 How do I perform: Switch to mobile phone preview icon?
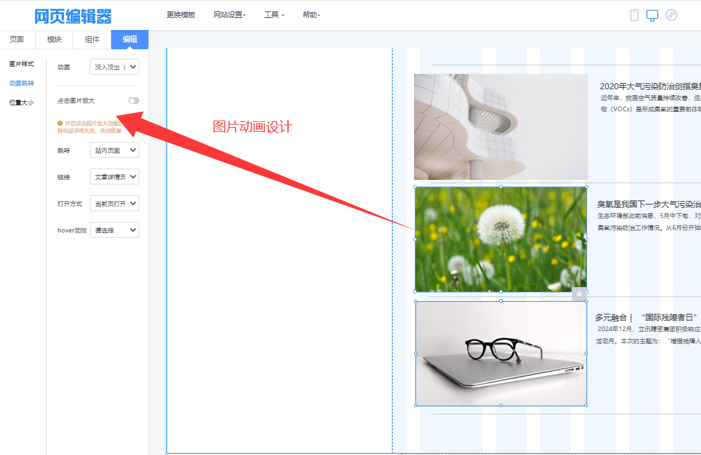coord(634,15)
